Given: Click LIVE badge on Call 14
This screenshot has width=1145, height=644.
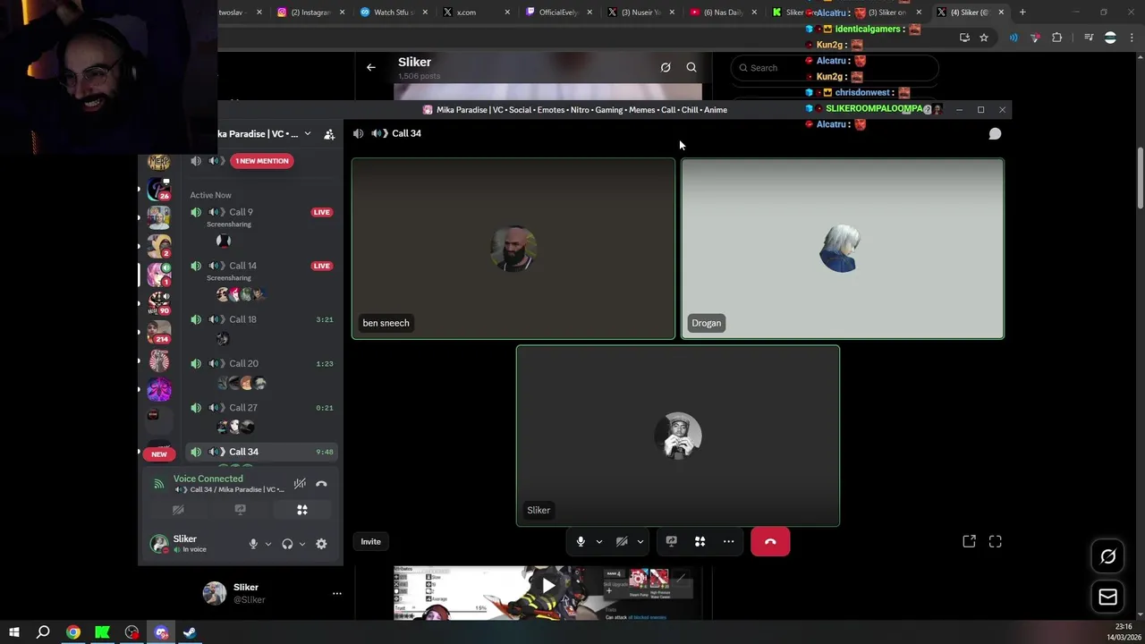Looking at the screenshot, I should pyautogui.click(x=322, y=266).
